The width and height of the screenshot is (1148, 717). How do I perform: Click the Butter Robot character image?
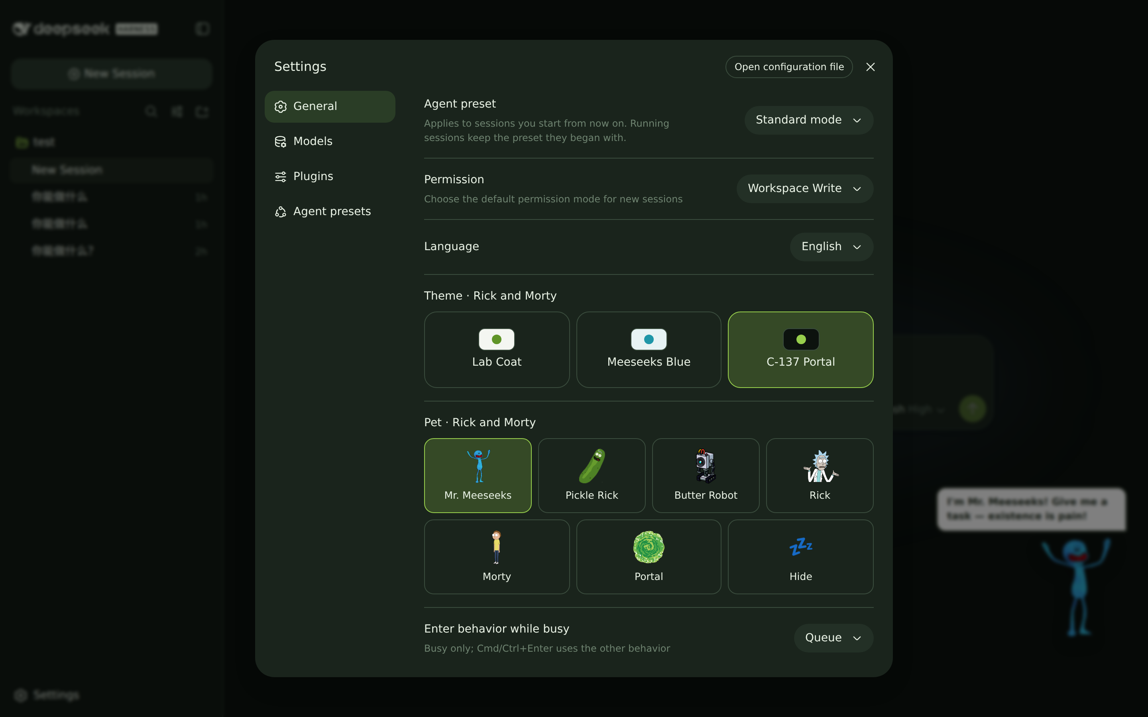pyautogui.click(x=706, y=466)
